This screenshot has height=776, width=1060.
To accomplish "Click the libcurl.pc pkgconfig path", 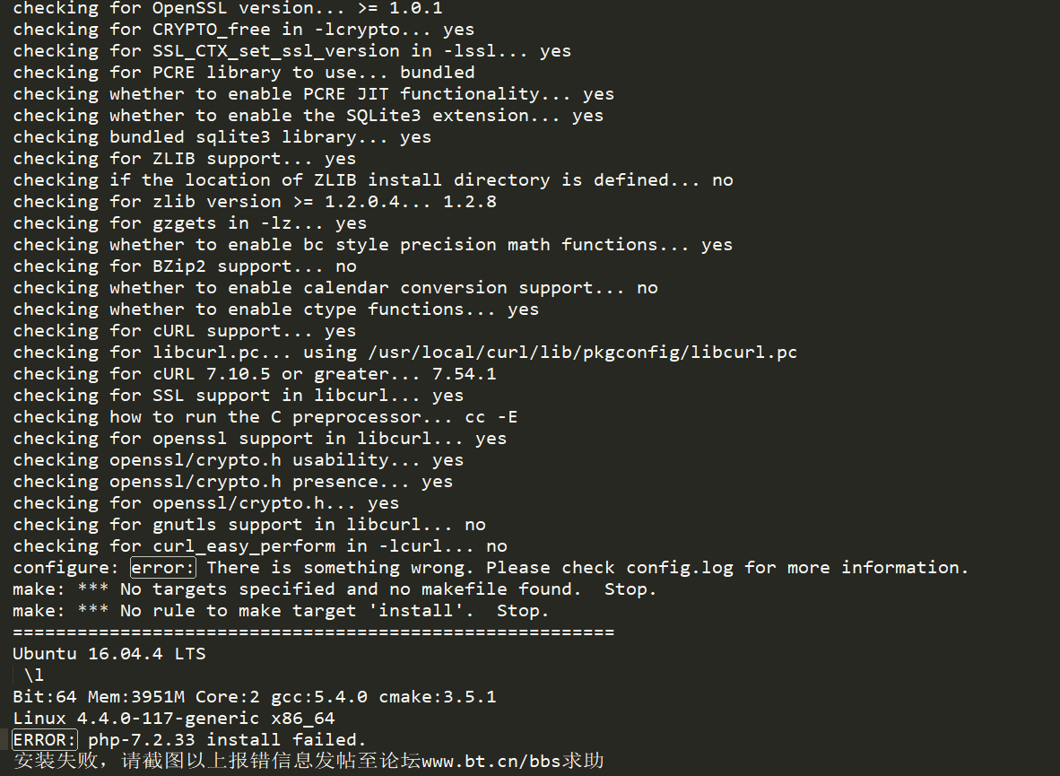I will [x=583, y=353].
